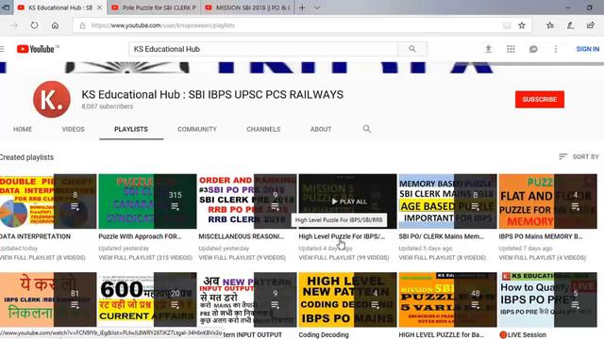
Task: Click the browser share icon
Action: [x=591, y=25]
